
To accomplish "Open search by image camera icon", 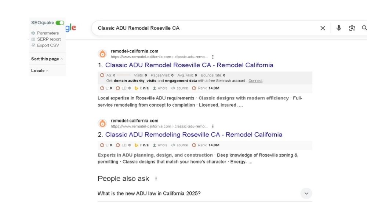I will [x=352, y=28].
